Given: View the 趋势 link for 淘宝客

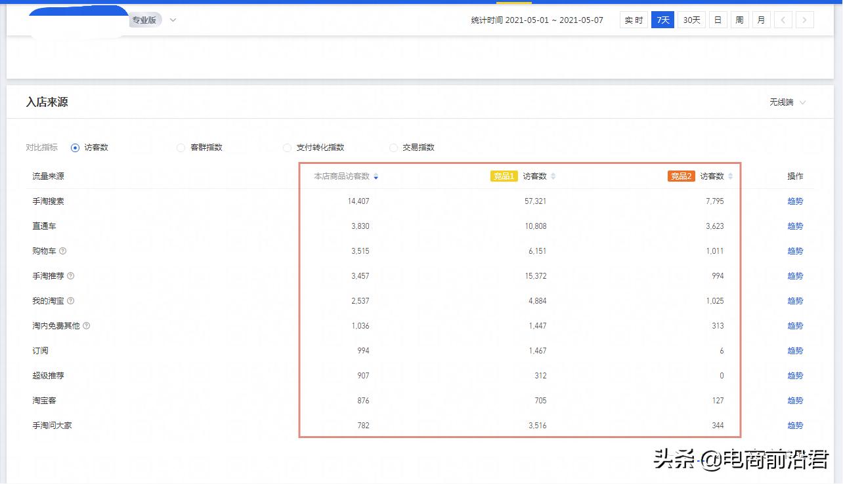Looking at the screenshot, I should tap(794, 400).
